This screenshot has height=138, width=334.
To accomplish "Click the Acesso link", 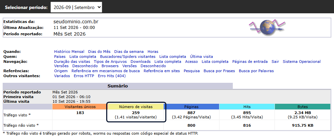I will pos(191,62).
